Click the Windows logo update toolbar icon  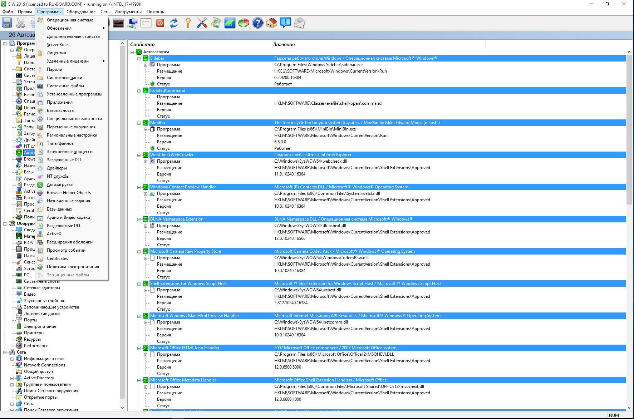click(x=216, y=23)
